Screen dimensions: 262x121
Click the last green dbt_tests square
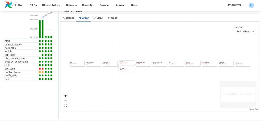point(51,69)
